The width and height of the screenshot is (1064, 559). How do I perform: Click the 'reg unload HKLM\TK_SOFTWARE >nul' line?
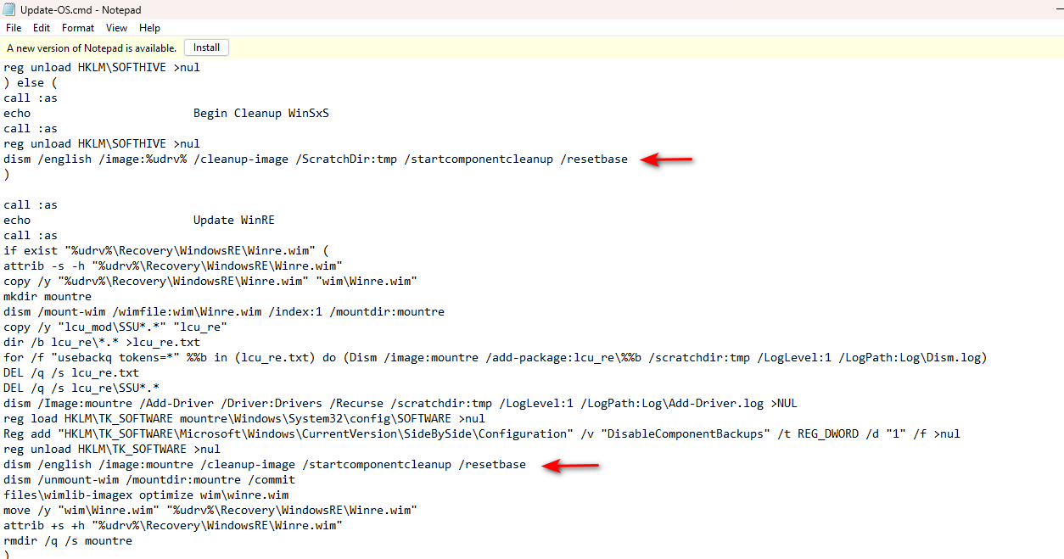(112, 449)
